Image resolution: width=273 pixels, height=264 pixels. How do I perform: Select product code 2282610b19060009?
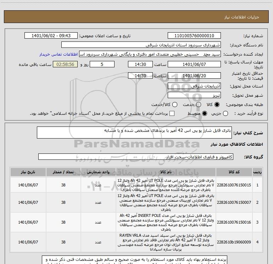[x=234, y=242]
